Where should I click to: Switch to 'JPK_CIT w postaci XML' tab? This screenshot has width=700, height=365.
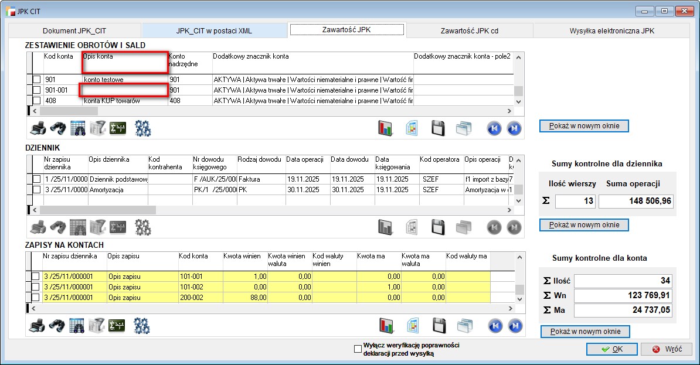tap(215, 30)
